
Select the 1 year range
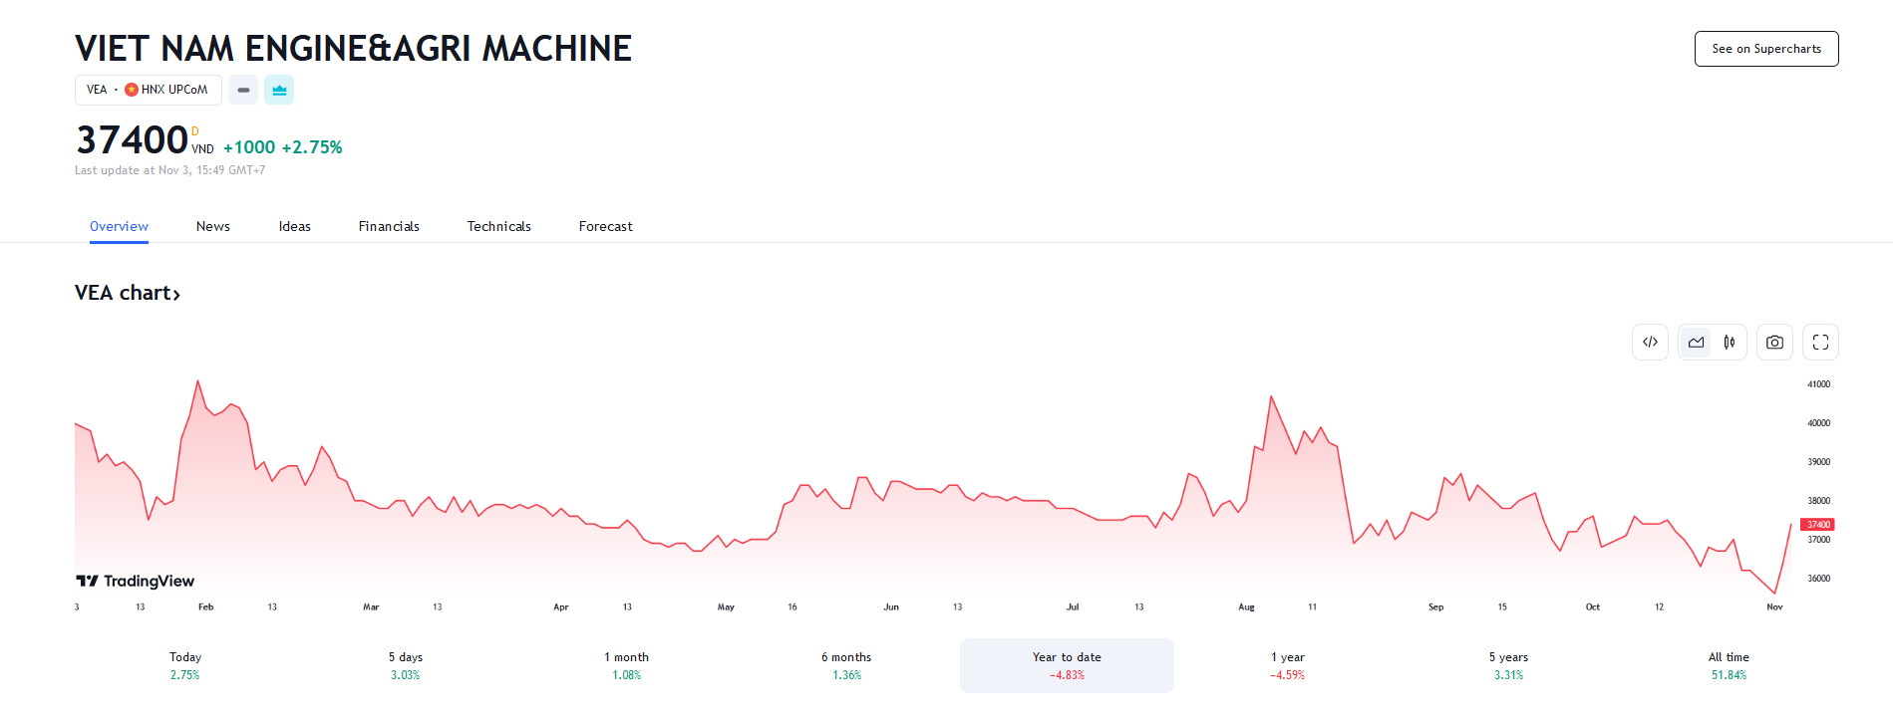1287,665
